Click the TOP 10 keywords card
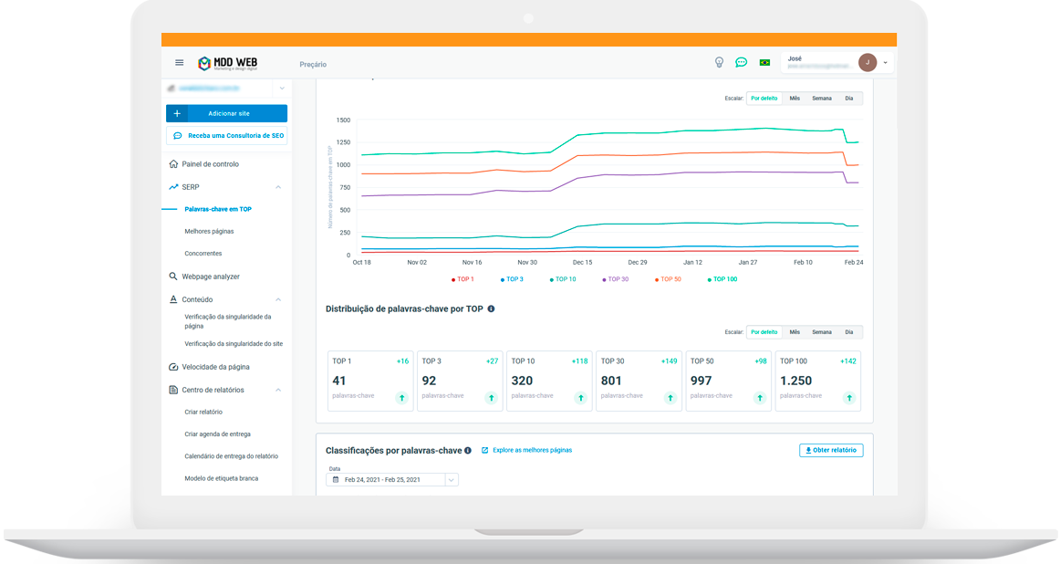 coord(548,381)
